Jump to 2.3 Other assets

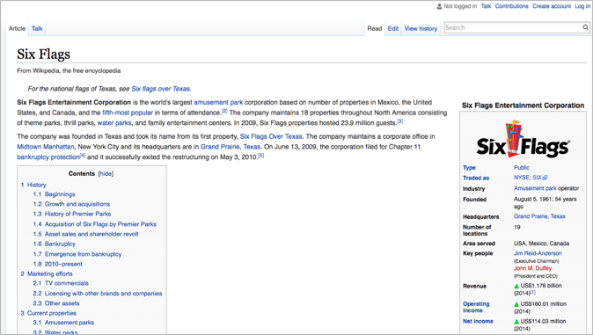pos(56,303)
